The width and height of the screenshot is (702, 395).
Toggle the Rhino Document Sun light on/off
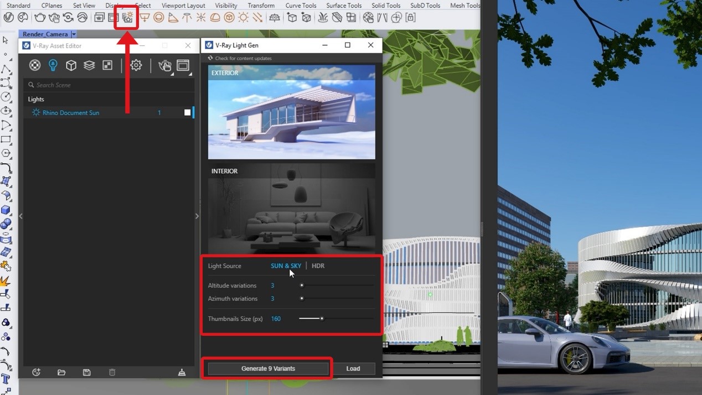coord(187,112)
